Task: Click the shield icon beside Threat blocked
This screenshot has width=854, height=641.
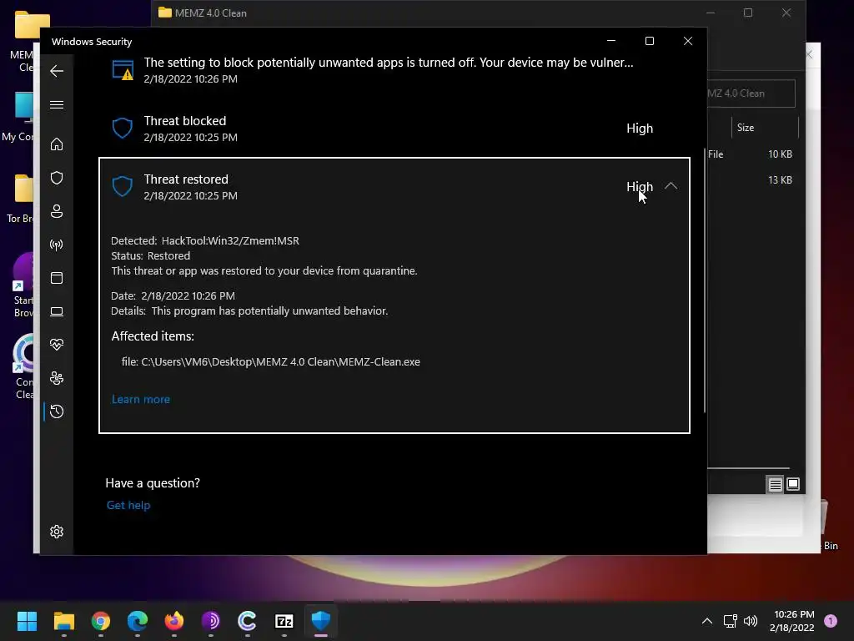Action: [122, 128]
